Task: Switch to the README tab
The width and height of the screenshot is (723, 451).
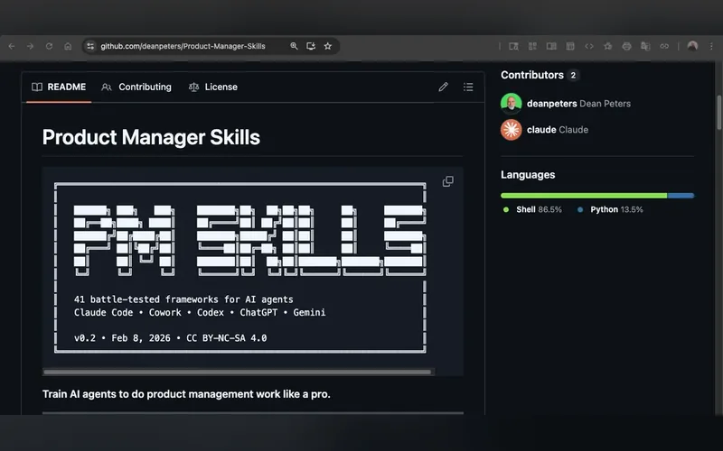Action: click(x=59, y=87)
